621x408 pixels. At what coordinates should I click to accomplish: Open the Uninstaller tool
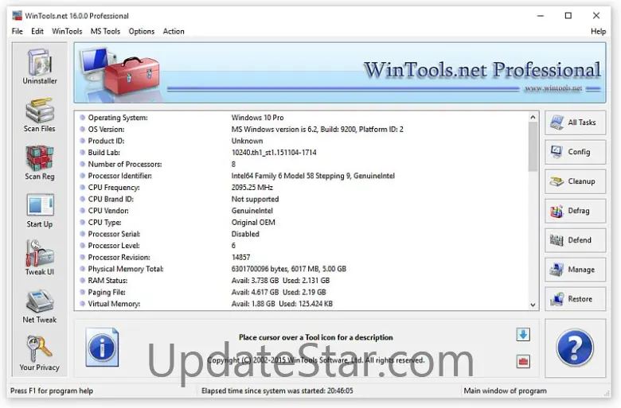tap(40, 67)
